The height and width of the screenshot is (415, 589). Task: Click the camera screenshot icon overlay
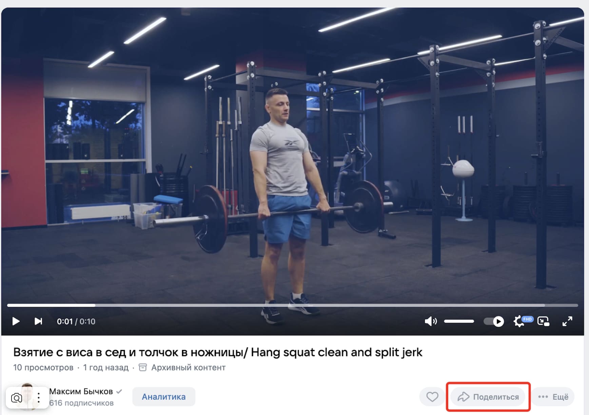(x=17, y=398)
